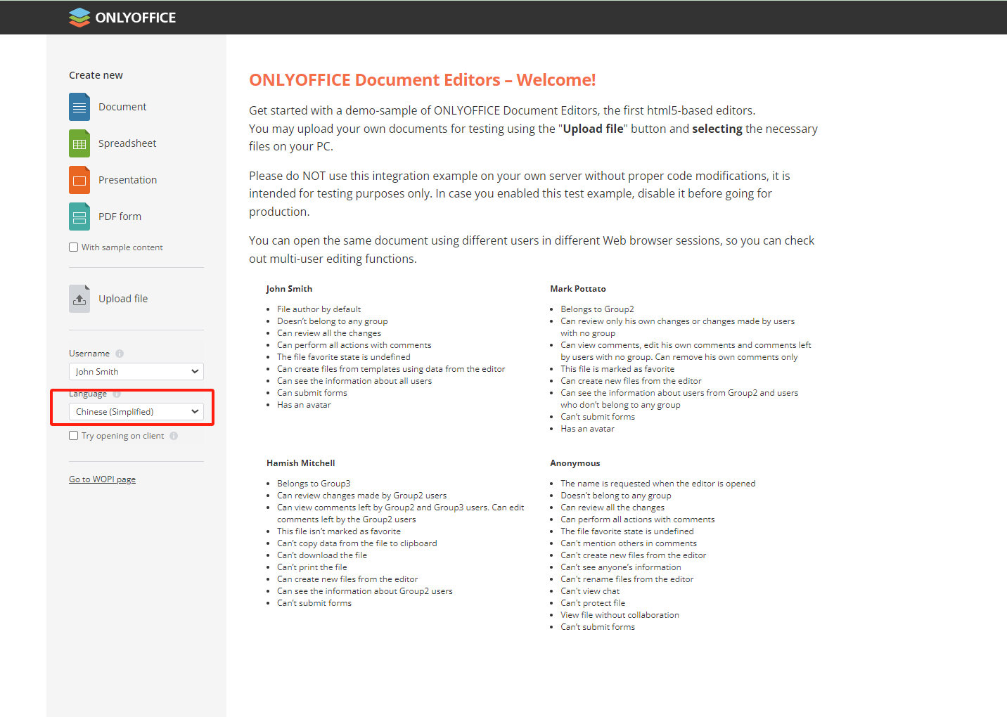This screenshot has height=717, width=1007.
Task: Click the Create new section label
Action: click(x=96, y=75)
